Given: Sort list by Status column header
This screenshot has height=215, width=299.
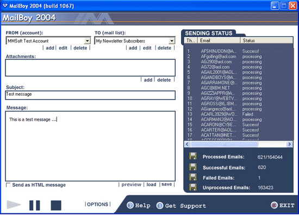Looking at the screenshot, I should point(267,40).
